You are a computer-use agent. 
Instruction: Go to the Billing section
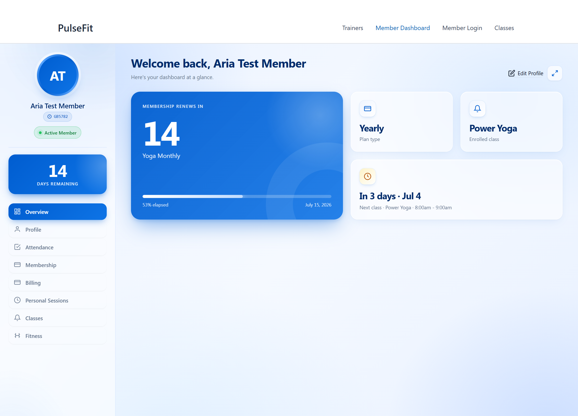coord(58,283)
